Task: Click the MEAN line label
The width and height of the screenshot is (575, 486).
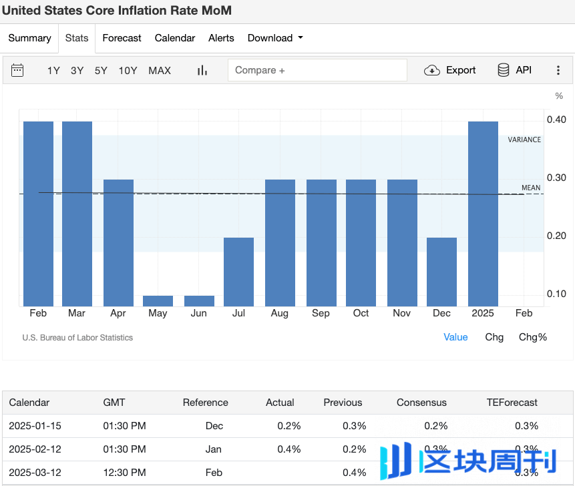Action: coord(531,188)
